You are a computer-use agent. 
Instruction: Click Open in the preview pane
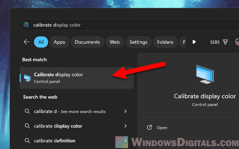coord(162,128)
